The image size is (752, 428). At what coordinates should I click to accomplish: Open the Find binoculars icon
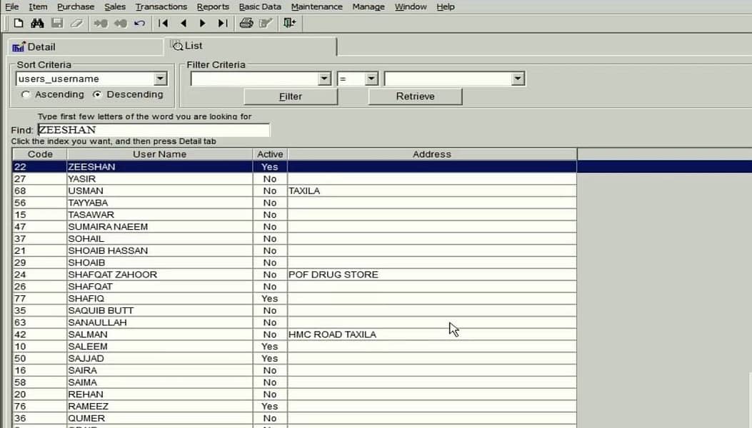coord(36,23)
